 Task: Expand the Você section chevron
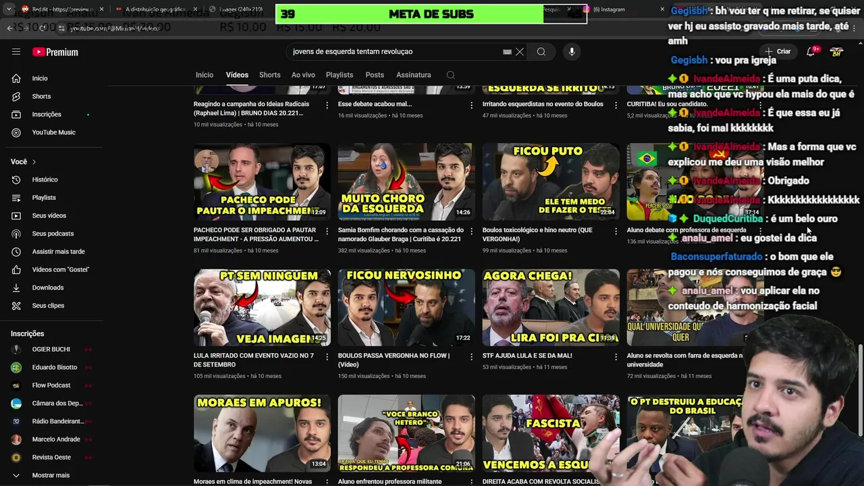point(34,162)
